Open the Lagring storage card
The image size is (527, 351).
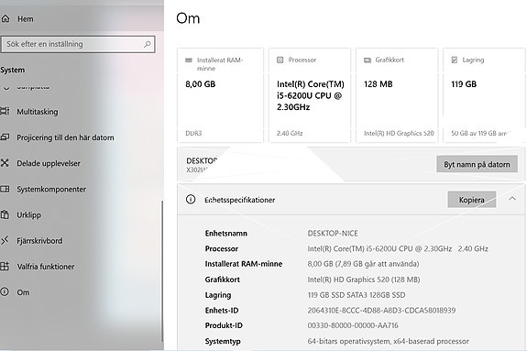point(484,95)
